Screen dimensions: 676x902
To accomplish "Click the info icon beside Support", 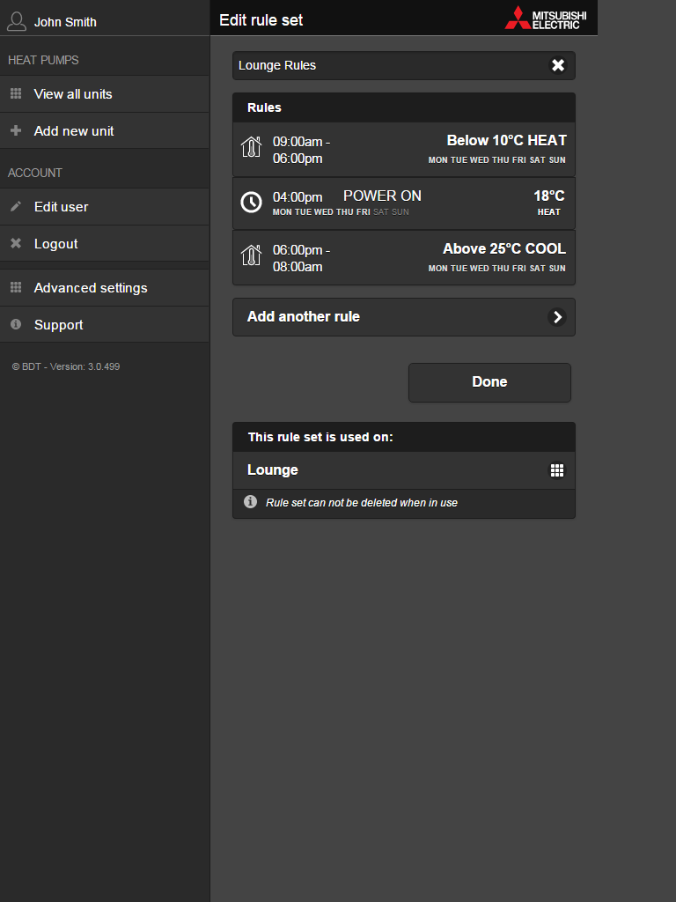I will (16, 324).
